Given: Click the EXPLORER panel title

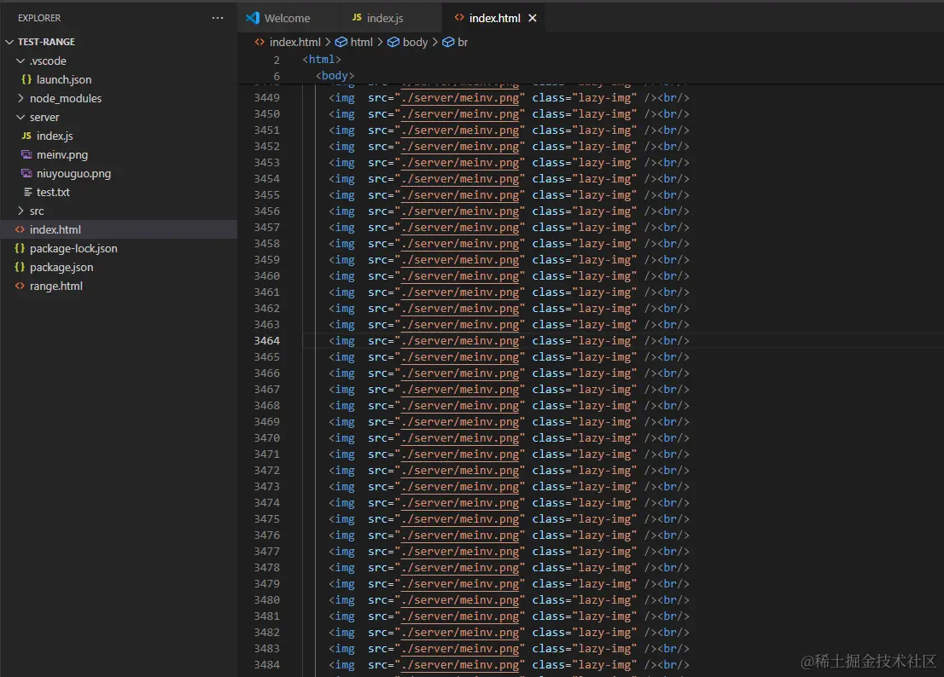Looking at the screenshot, I should [39, 18].
